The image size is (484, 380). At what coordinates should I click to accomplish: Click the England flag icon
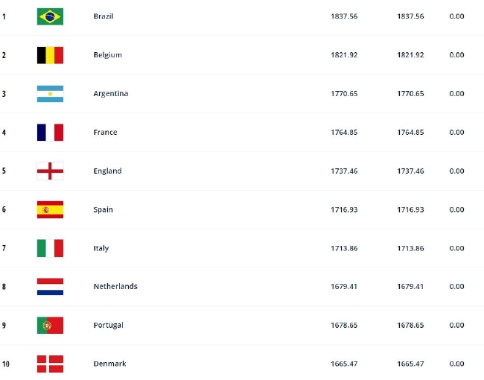pyautogui.click(x=50, y=171)
